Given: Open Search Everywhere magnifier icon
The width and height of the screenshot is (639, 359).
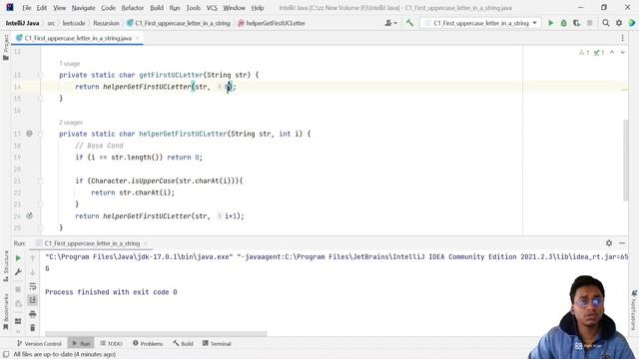Looking at the screenshot, I should click(x=606, y=23).
